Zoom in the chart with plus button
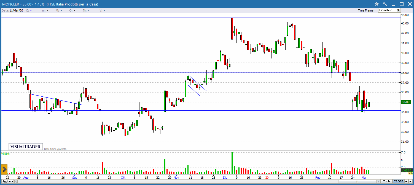The width and height of the screenshot is (414, 185). pos(406,181)
